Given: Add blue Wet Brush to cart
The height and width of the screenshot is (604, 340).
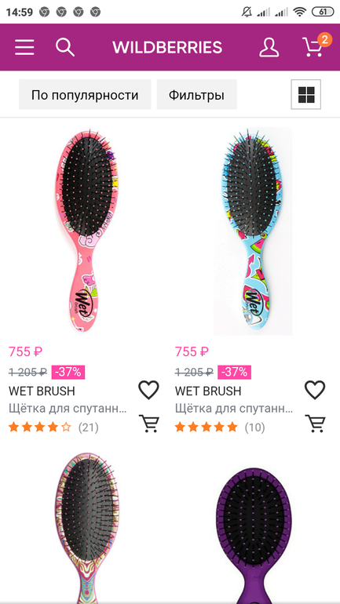Looking at the screenshot, I should click(315, 424).
